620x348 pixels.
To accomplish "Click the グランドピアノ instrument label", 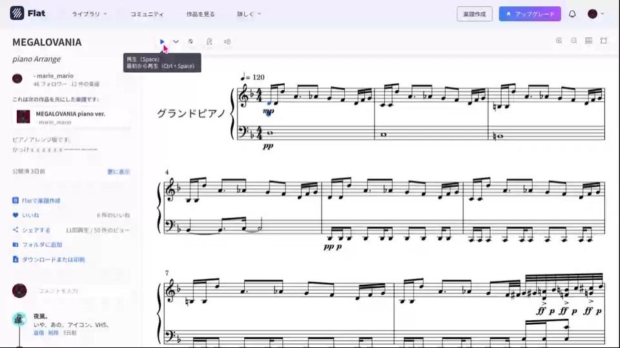I will [191, 113].
